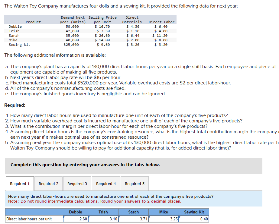Viewport: 279px width, 224px height.
Task: Click the rounding note in red text
Action: (x=95, y=201)
